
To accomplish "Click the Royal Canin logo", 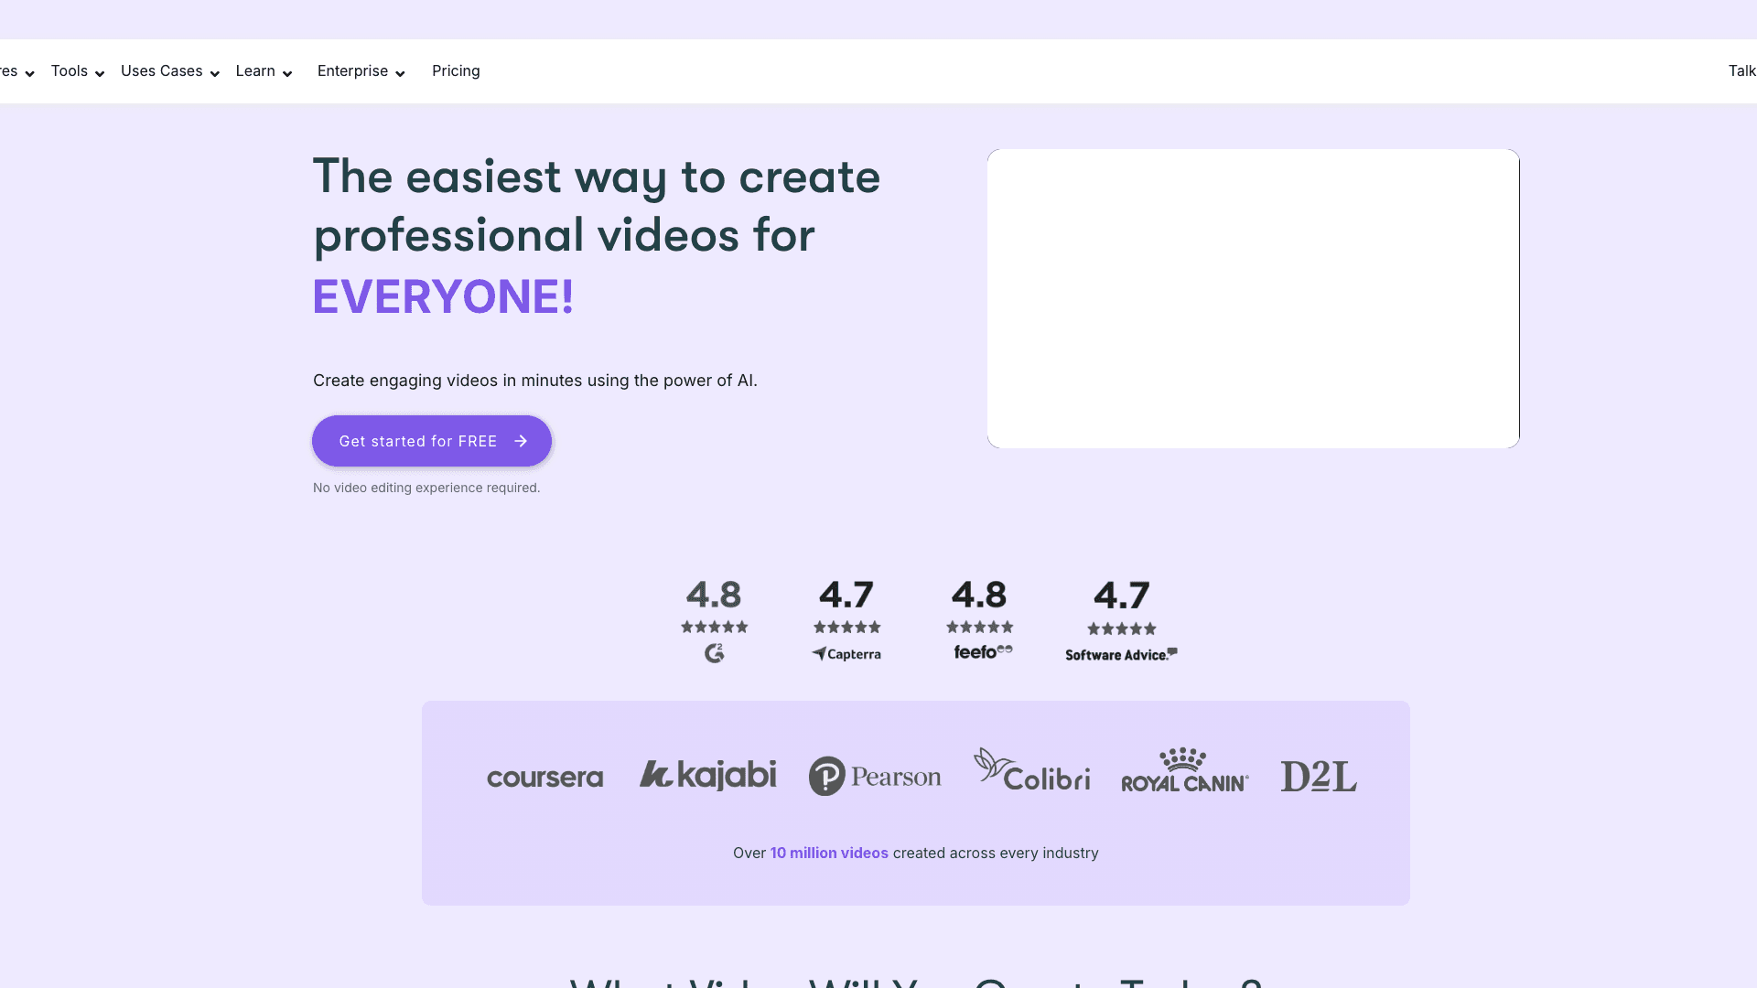I will click(x=1184, y=771).
